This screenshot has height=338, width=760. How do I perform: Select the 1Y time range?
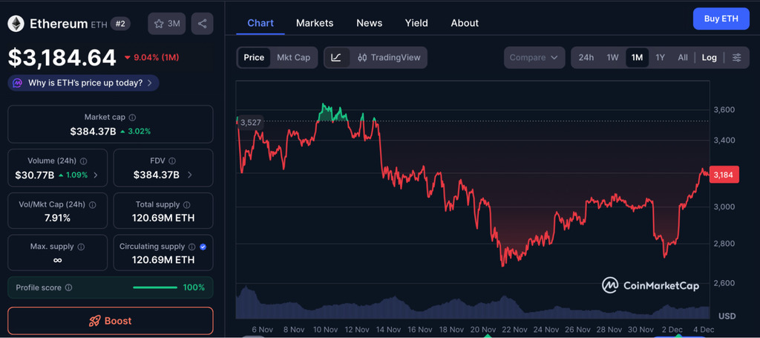[660, 57]
